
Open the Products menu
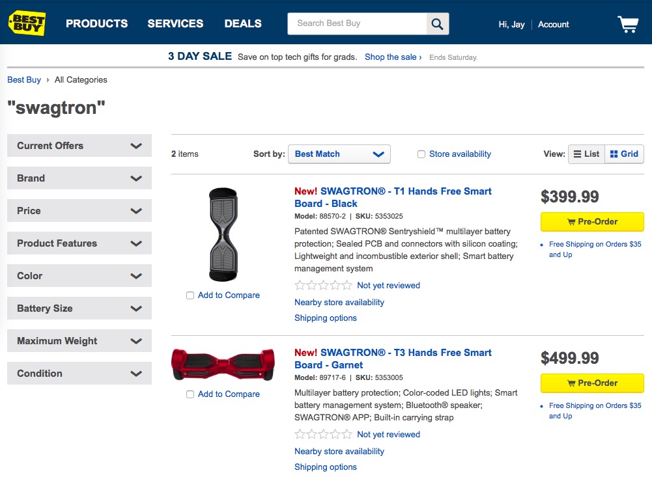pyautogui.click(x=96, y=23)
